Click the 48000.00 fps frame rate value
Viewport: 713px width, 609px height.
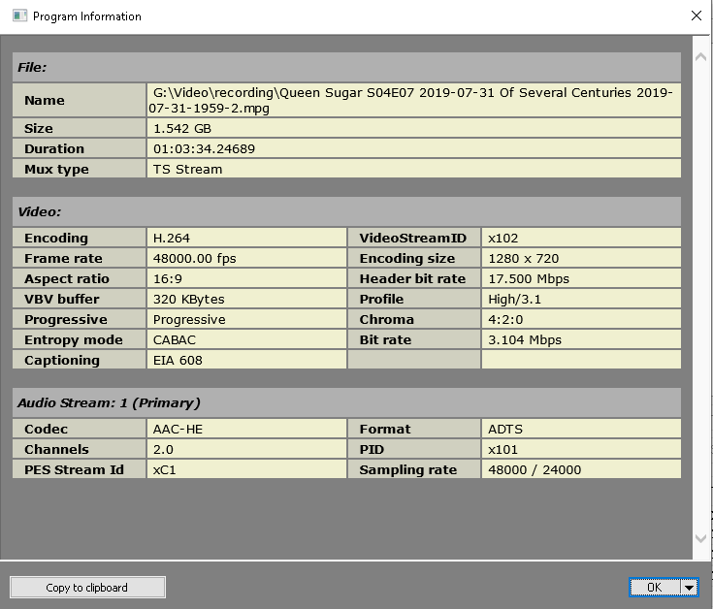pos(194,258)
